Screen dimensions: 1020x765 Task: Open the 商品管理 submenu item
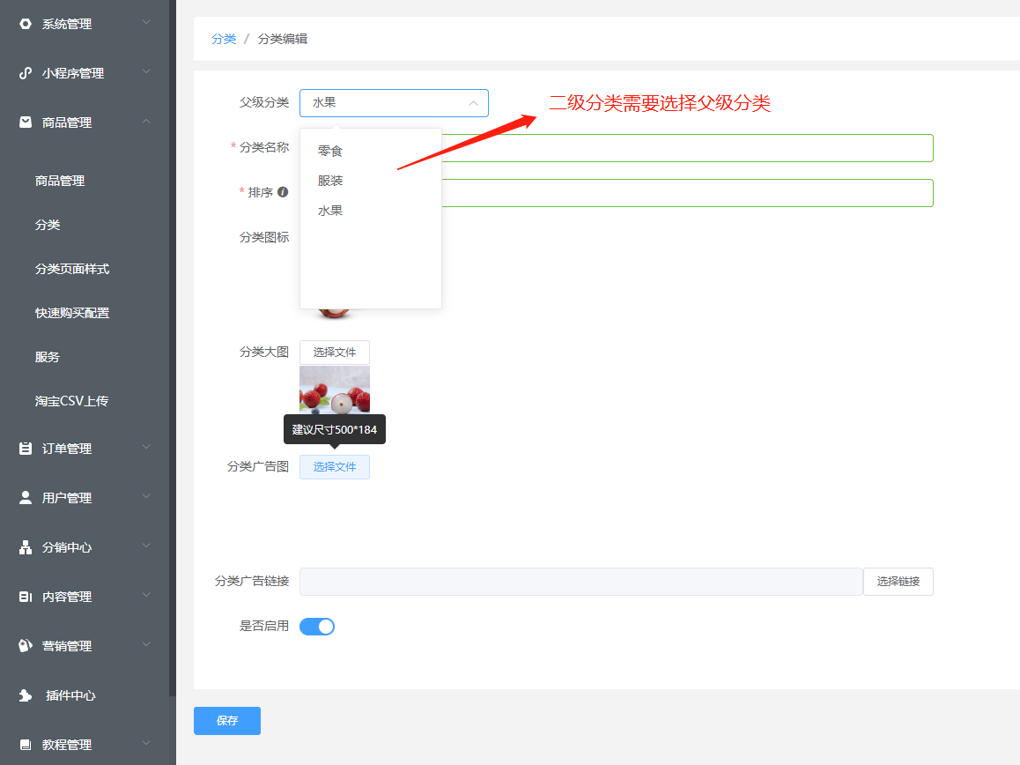[x=60, y=181]
